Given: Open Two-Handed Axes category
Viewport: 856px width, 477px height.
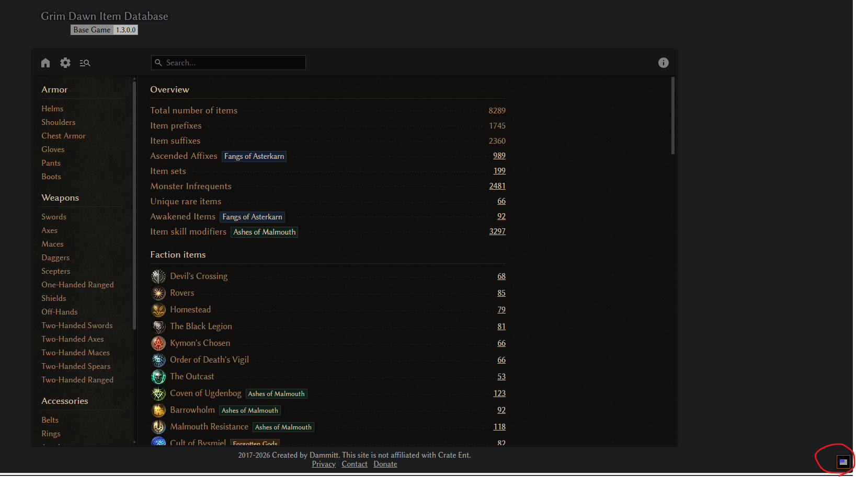Looking at the screenshot, I should tap(73, 339).
